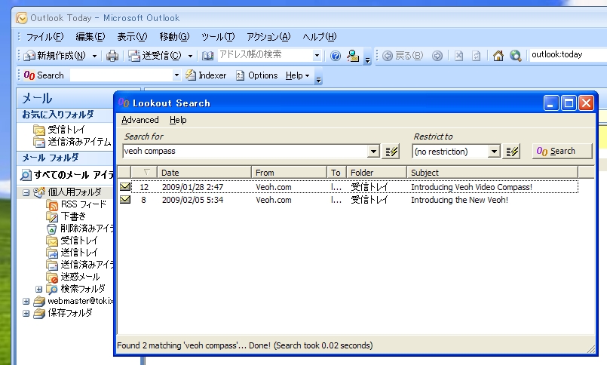The image size is (607, 365).
Task: Click the contact search person icon
Action: (x=353, y=56)
